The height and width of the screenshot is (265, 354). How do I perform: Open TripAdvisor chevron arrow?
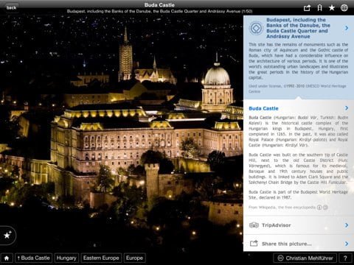[x=347, y=225]
